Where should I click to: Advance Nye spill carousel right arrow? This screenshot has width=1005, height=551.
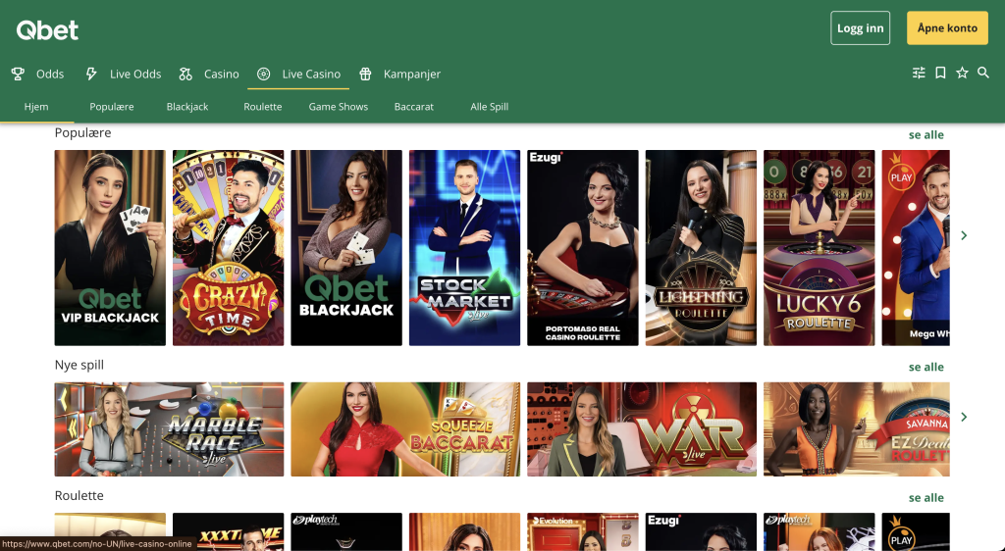pos(964,418)
